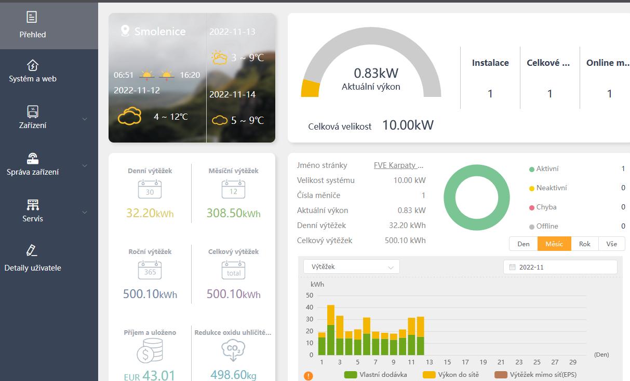Viewport: 630px width, 381px height.
Task: Click the Zařízení device icon
Action: (x=32, y=111)
